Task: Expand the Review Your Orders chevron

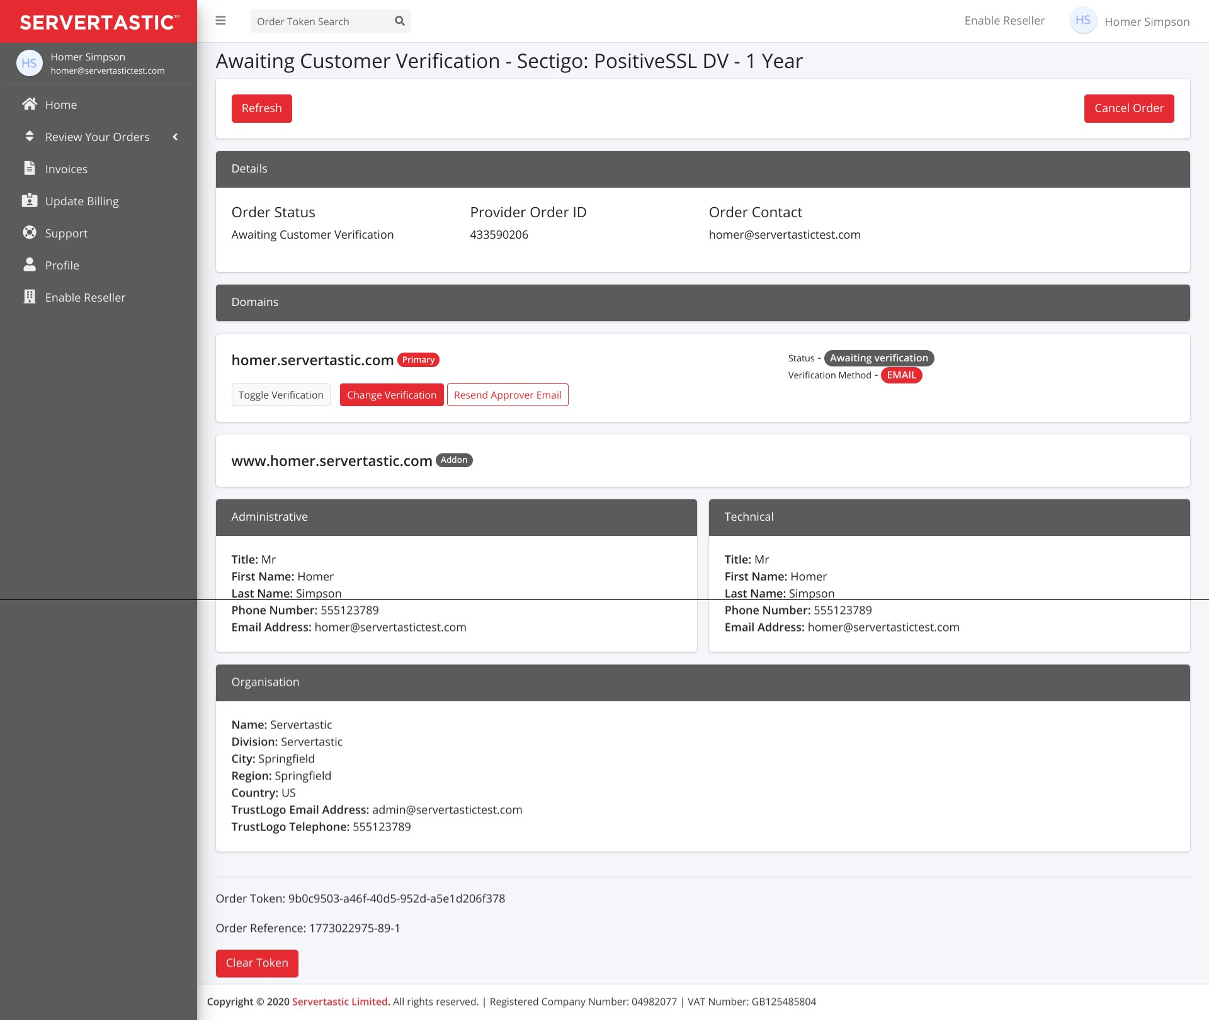Action: tap(175, 137)
